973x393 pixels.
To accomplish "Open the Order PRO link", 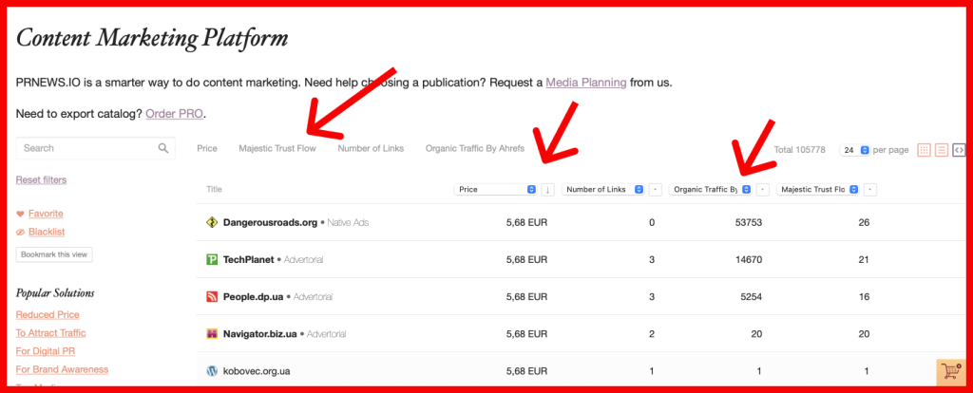I will (x=175, y=114).
